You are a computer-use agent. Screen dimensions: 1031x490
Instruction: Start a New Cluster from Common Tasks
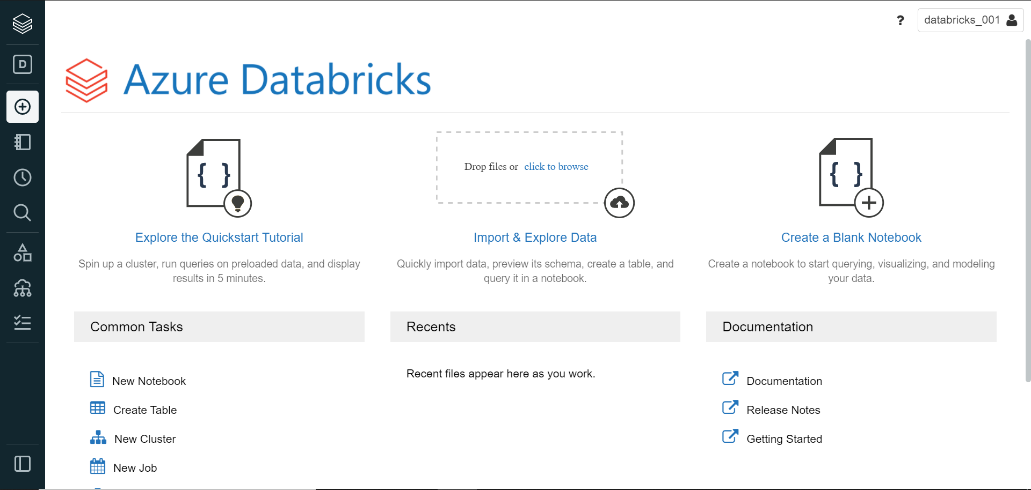[x=145, y=439]
